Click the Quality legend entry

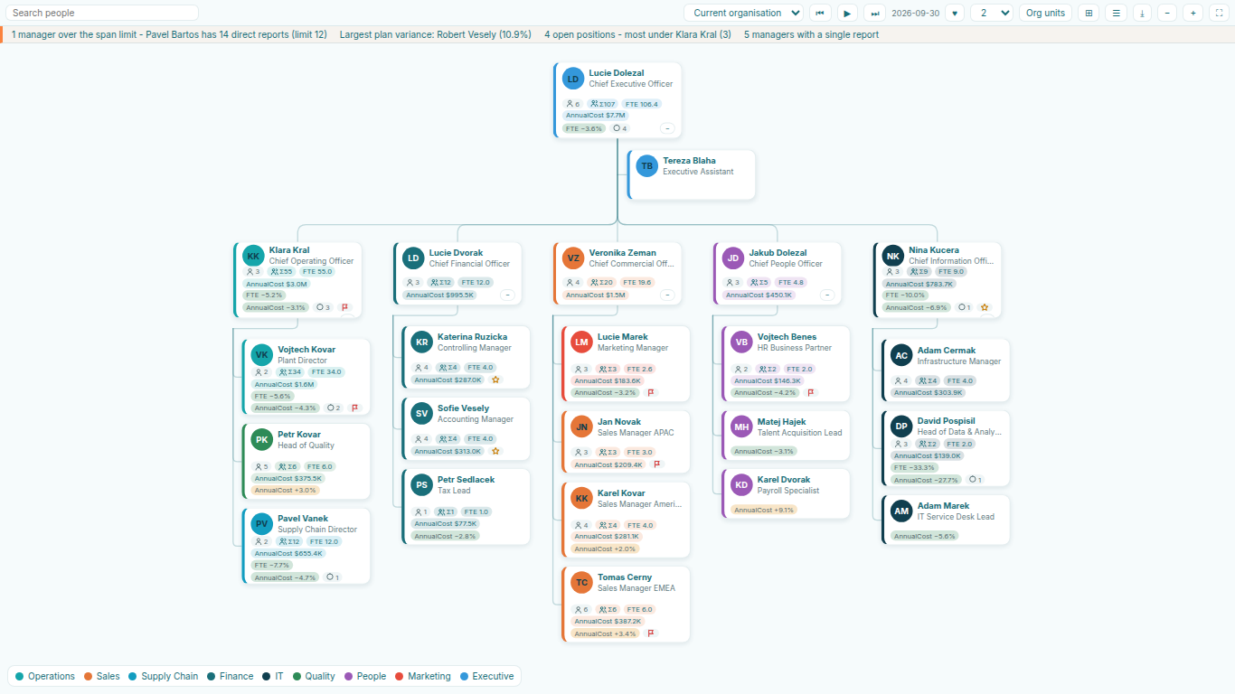click(313, 676)
